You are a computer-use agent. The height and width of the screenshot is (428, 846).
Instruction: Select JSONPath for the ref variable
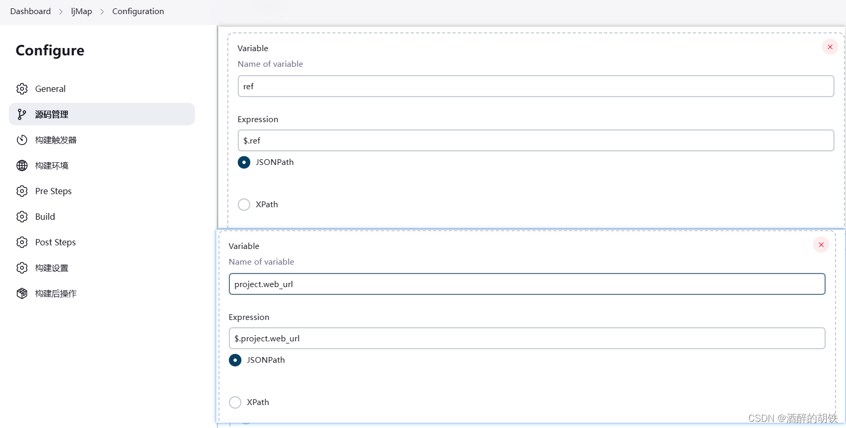244,162
